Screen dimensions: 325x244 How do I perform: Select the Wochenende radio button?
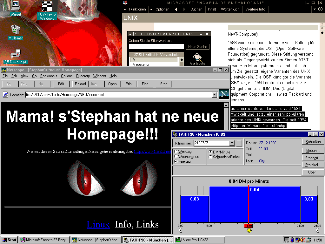pos(176,156)
